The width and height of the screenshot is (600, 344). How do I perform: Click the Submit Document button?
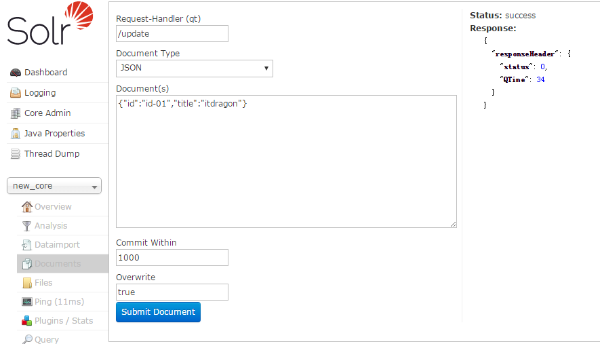[x=158, y=312]
